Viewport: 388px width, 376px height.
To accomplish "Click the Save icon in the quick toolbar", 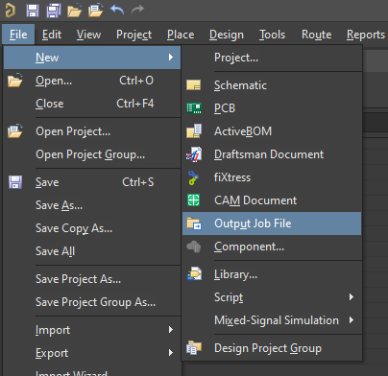I will point(33,11).
